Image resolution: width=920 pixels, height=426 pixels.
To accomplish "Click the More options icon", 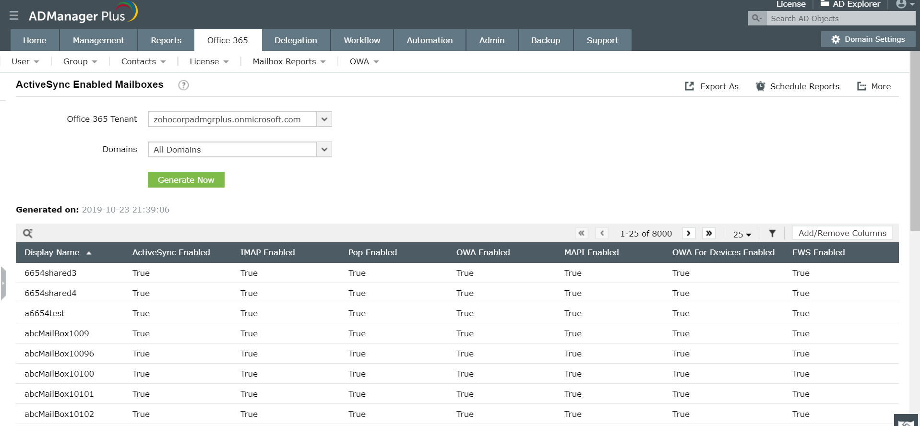I will click(x=862, y=86).
